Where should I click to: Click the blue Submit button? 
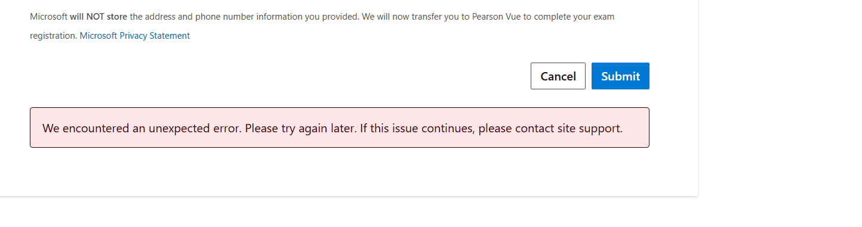pos(620,76)
